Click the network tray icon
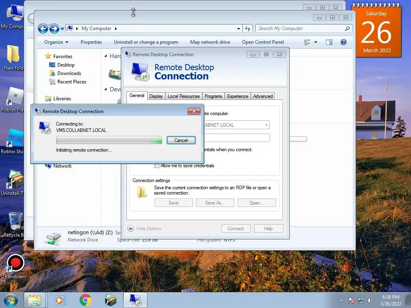Viewport: 411px width, 308px height. [x=361, y=300]
